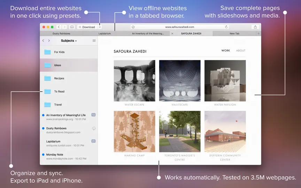Open the Subjects dropdown menu
This screenshot has height=188, width=301.
[69, 41]
